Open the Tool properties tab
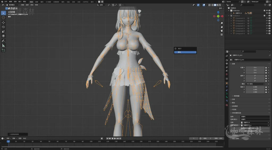 [x=227, y=56]
